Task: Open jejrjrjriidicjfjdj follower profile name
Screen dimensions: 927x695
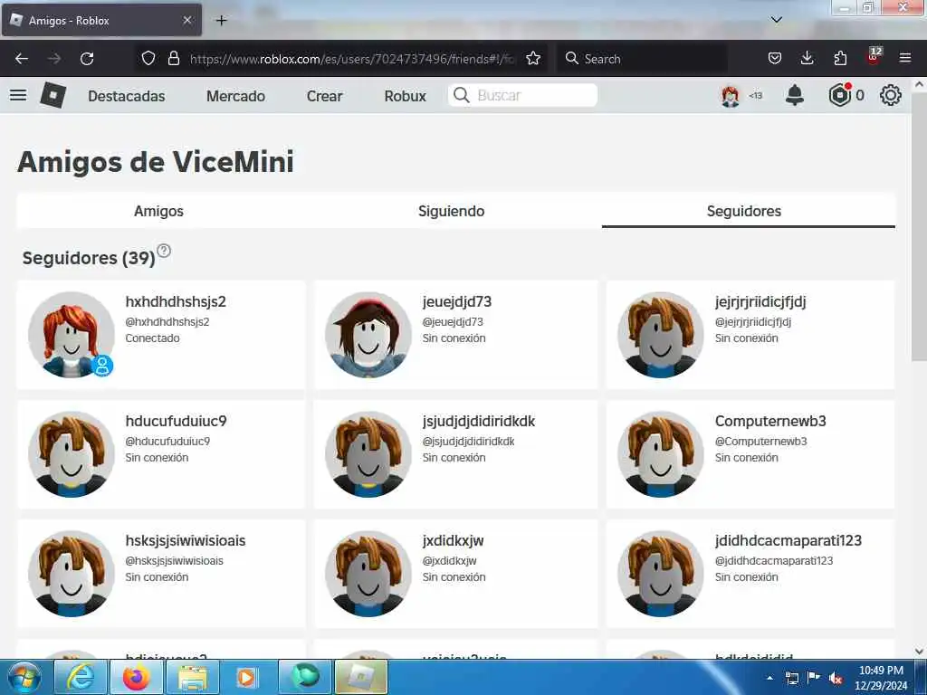Action: 760,301
